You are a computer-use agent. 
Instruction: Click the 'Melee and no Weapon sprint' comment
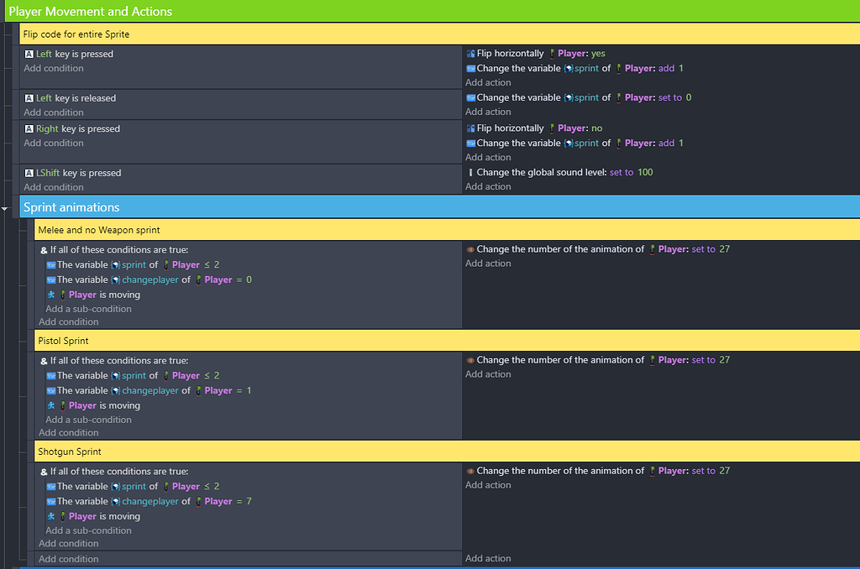(x=101, y=229)
